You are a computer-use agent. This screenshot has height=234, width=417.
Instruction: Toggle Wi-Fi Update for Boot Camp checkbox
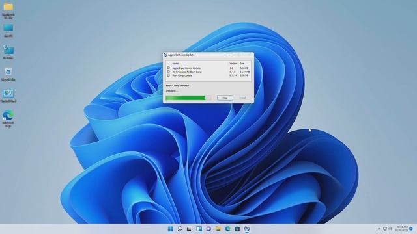[x=168, y=71]
